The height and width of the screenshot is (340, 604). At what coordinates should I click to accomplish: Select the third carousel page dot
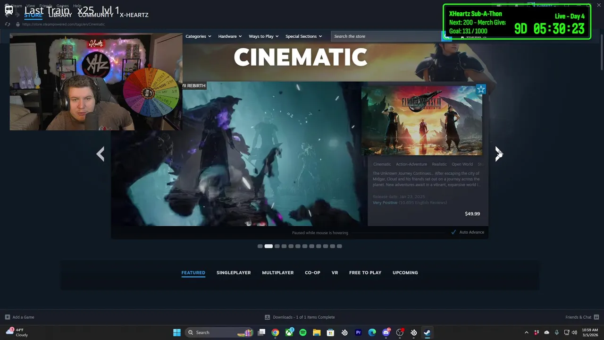277,246
